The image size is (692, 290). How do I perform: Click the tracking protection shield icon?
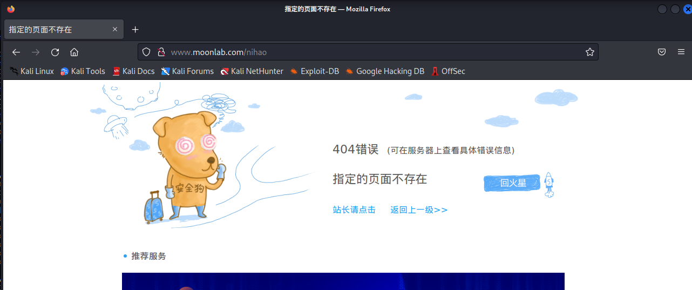pos(146,52)
